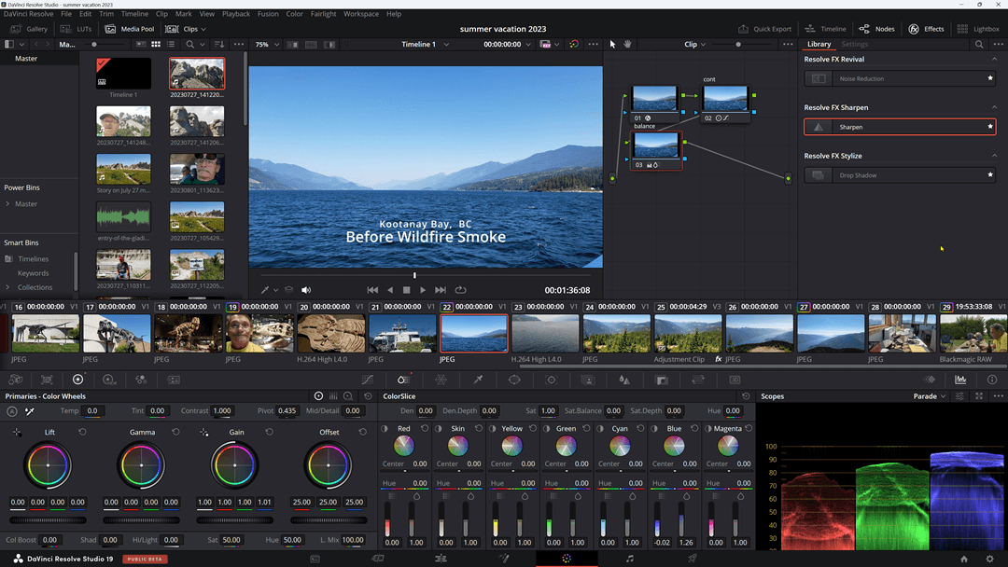The width and height of the screenshot is (1008, 567).
Task: Select clip 22 thumbnail in the timeline
Action: click(x=472, y=333)
